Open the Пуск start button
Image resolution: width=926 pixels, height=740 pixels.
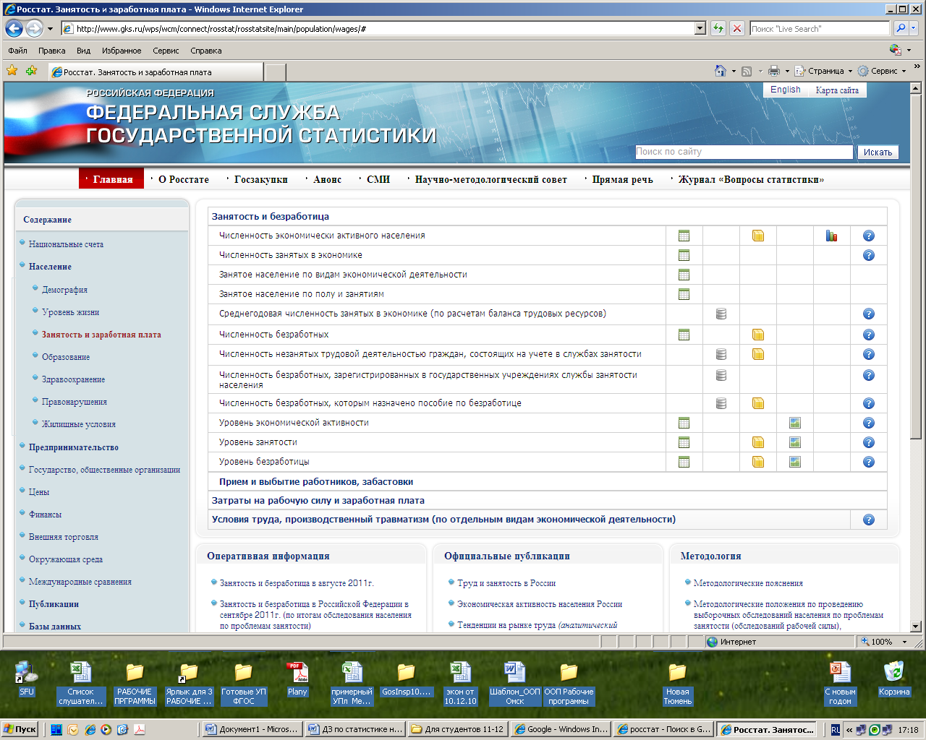20,729
